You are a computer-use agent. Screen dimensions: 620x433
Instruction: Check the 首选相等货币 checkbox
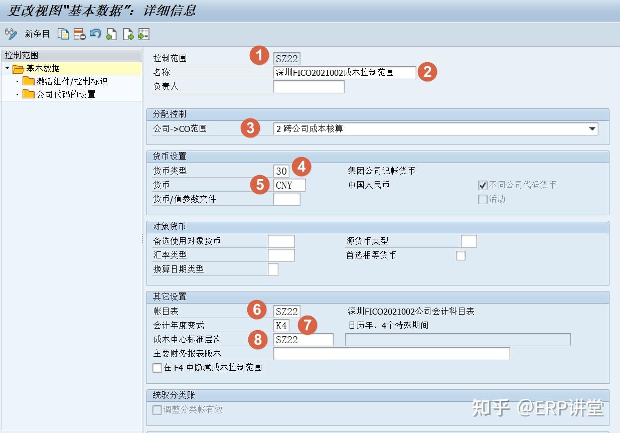[x=460, y=255]
